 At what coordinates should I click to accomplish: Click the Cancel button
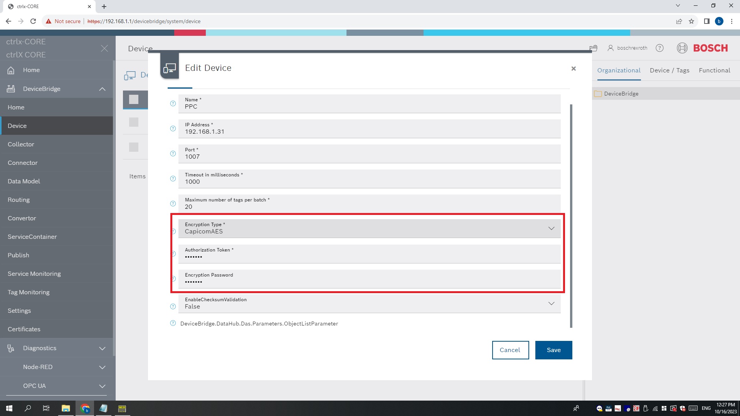[x=510, y=350]
